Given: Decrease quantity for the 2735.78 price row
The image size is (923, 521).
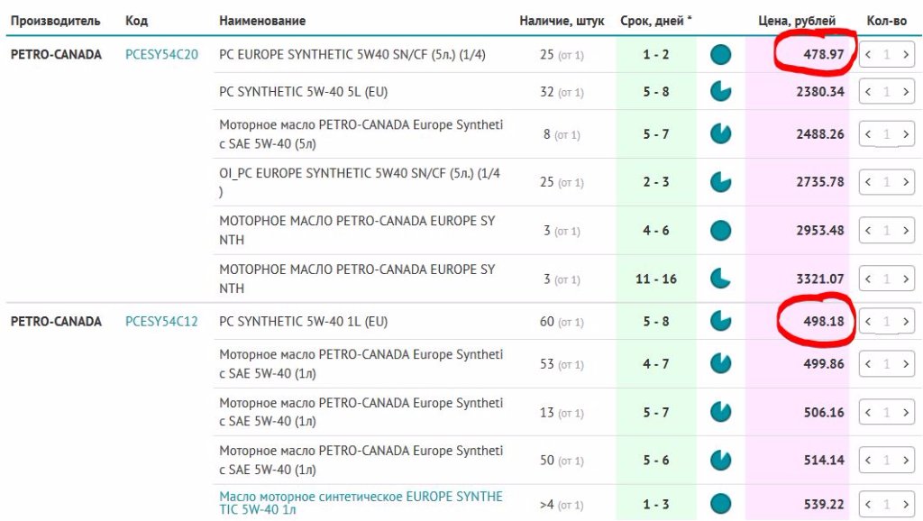Looking at the screenshot, I should (x=868, y=182).
